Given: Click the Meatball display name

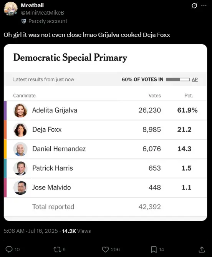Looking at the screenshot, I should [x=32, y=5].
